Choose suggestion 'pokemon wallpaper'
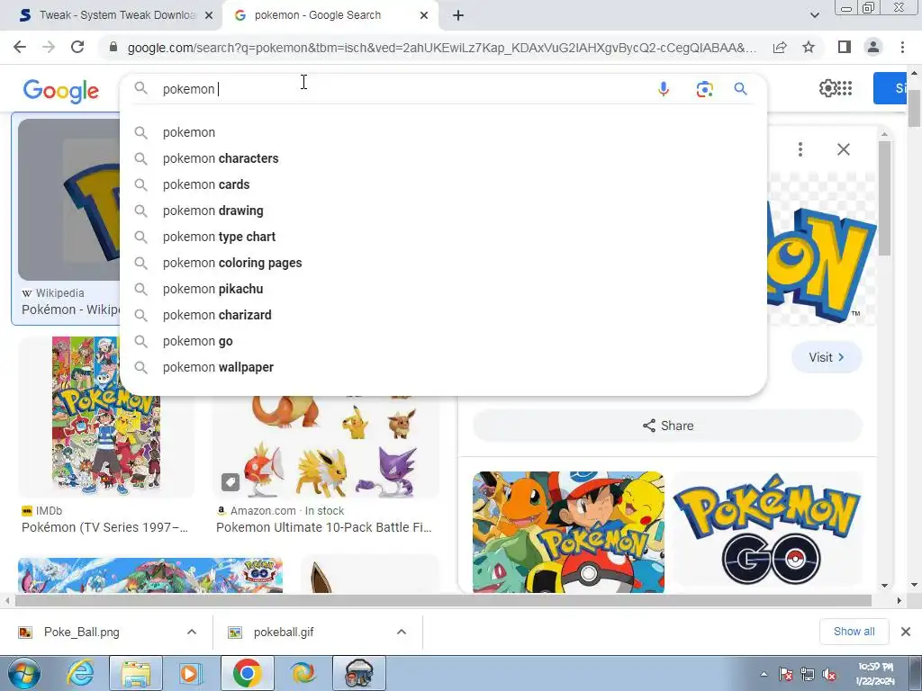 point(443,367)
